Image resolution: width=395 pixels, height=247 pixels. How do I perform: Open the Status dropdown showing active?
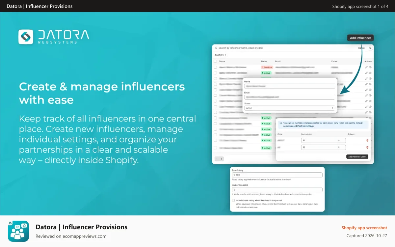tap(290, 108)
